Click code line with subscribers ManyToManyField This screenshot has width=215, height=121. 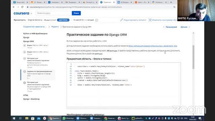(111, 67)
